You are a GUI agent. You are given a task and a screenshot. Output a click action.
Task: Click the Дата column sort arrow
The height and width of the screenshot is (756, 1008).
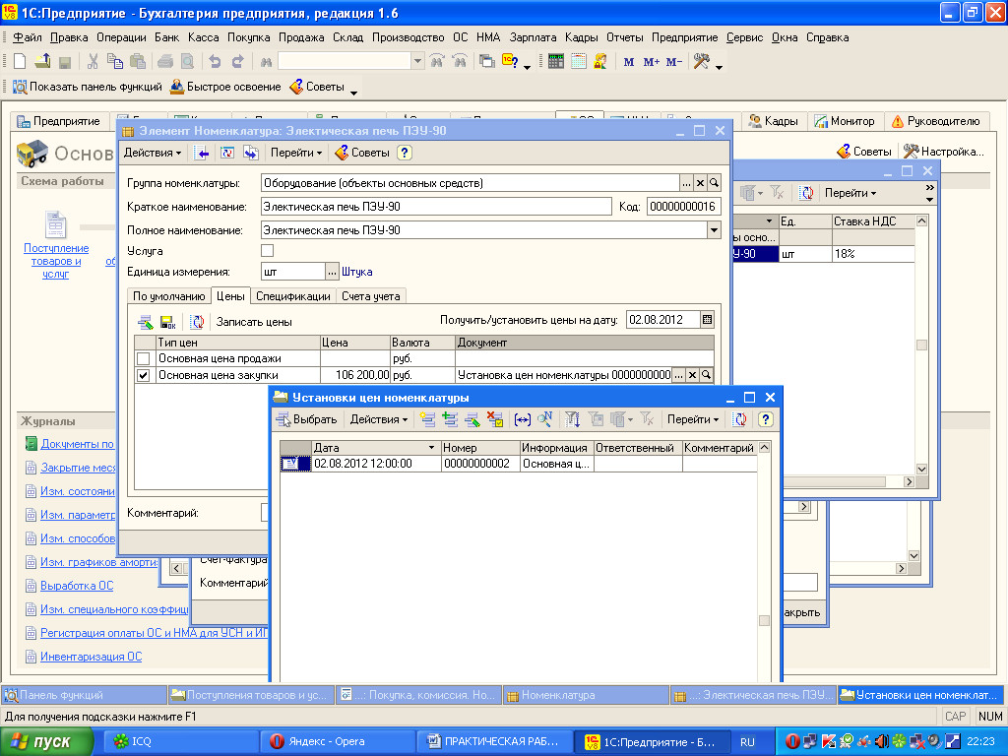pyautogui.click(x=431, y=448)
